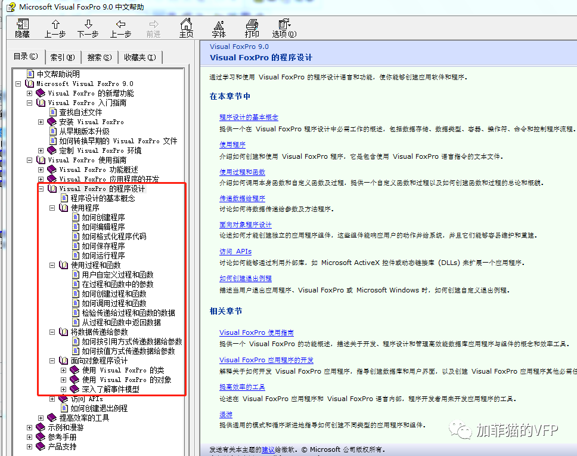Click the book icon of 深入了解事件模型

pos(75,389)
